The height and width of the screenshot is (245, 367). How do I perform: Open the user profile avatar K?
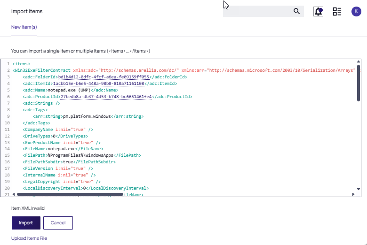point(356,12)
